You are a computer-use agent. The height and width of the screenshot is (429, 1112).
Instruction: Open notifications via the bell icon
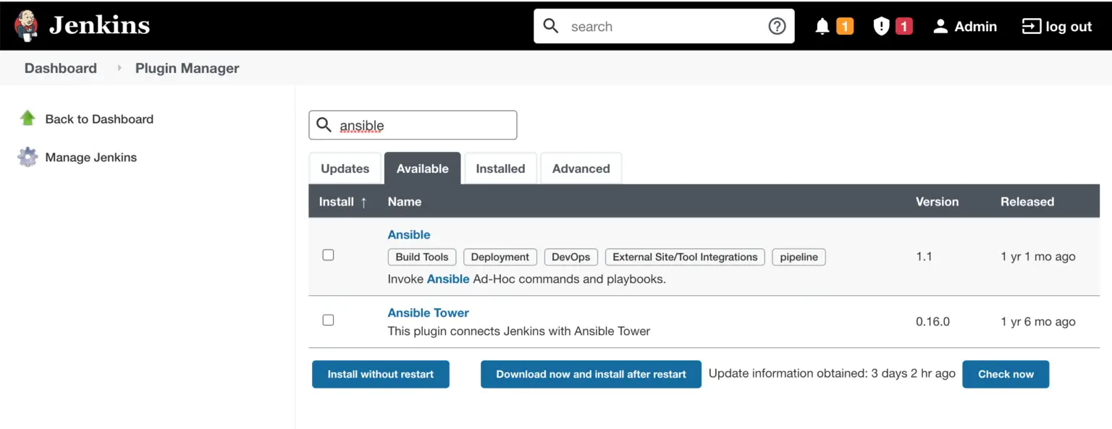(822, 25)
